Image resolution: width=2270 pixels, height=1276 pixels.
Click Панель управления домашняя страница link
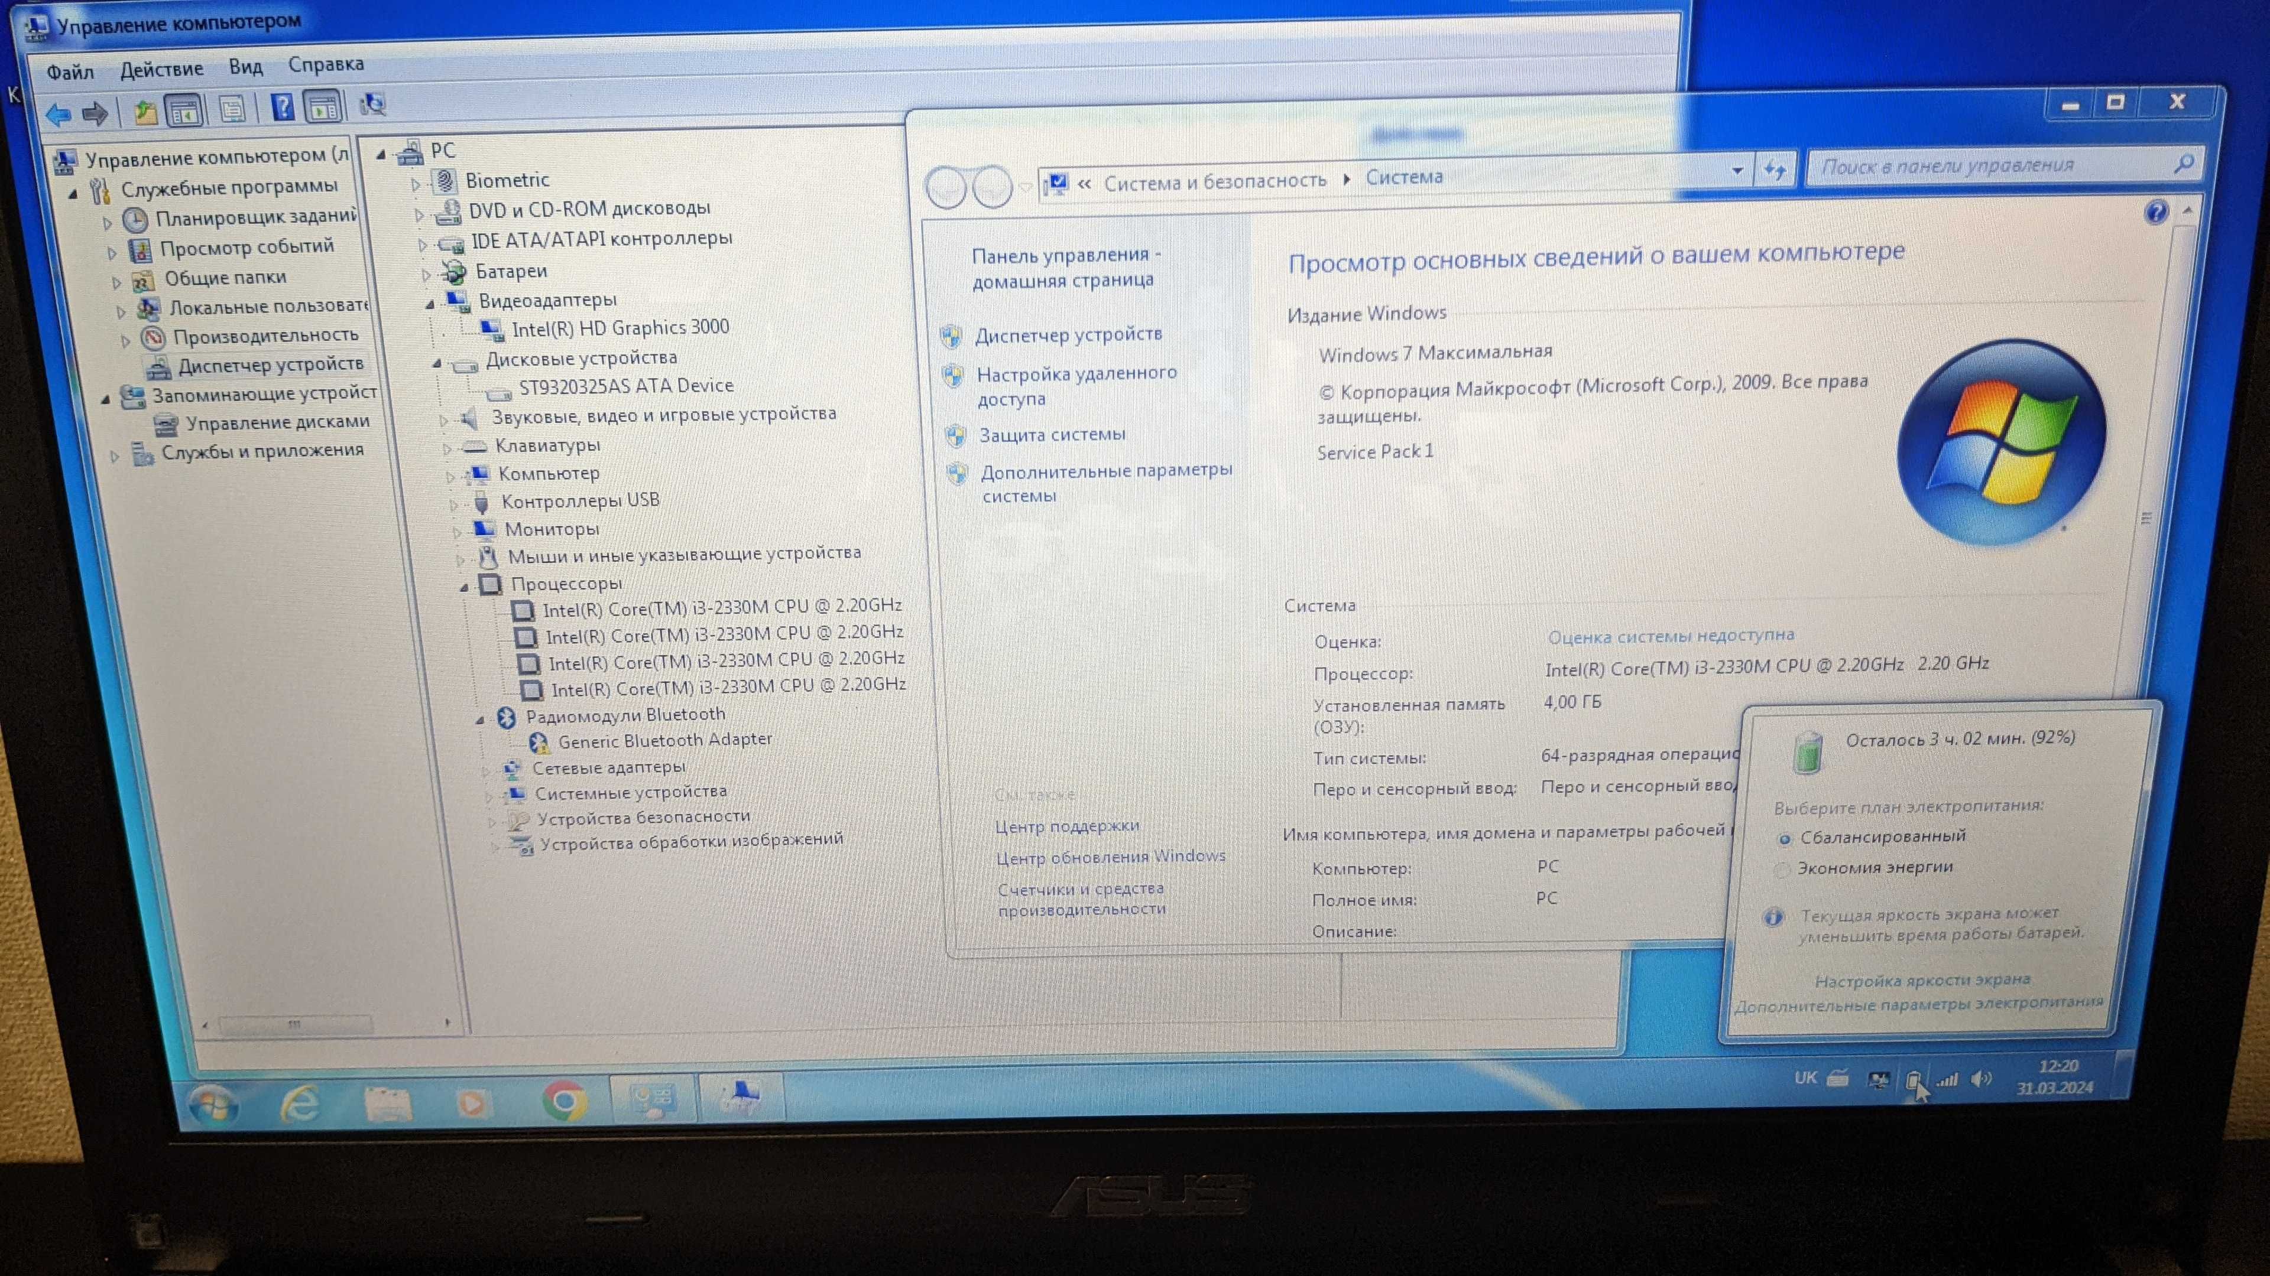1066,268
